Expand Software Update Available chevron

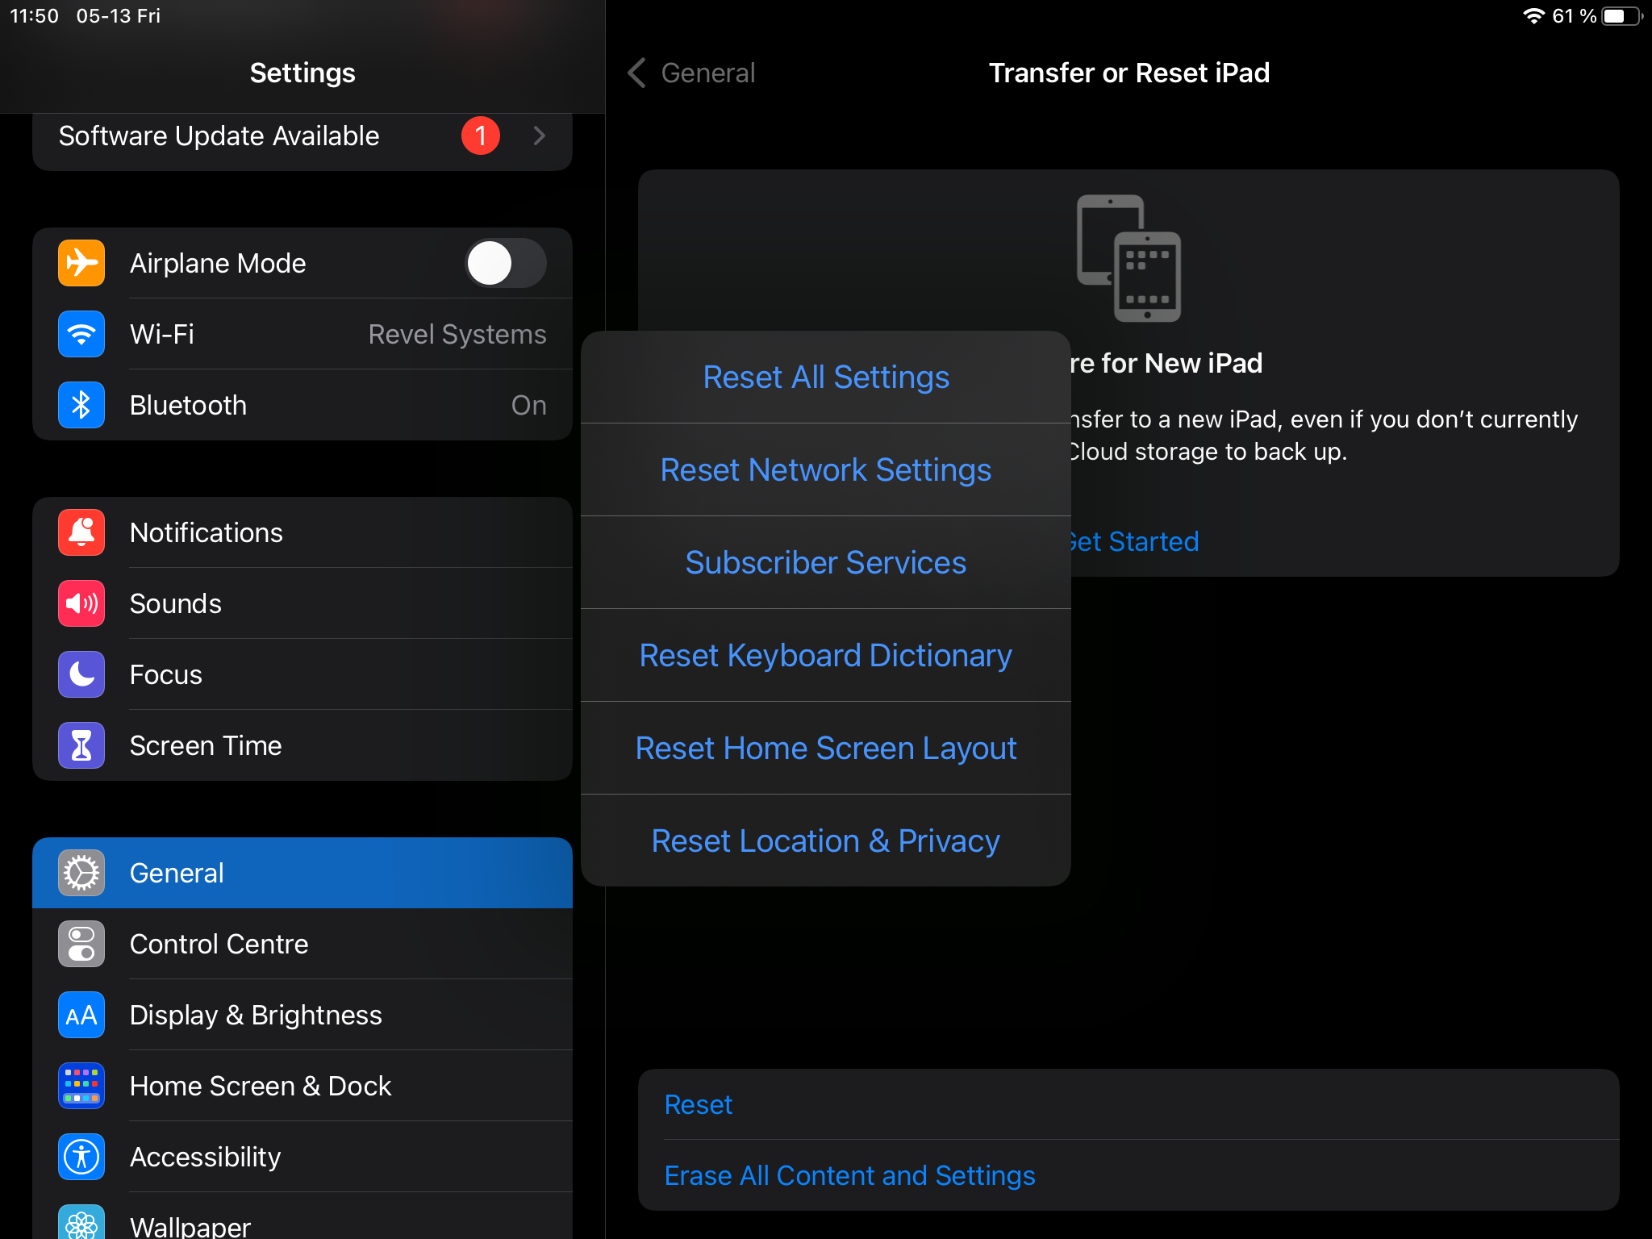pos(540,136)
